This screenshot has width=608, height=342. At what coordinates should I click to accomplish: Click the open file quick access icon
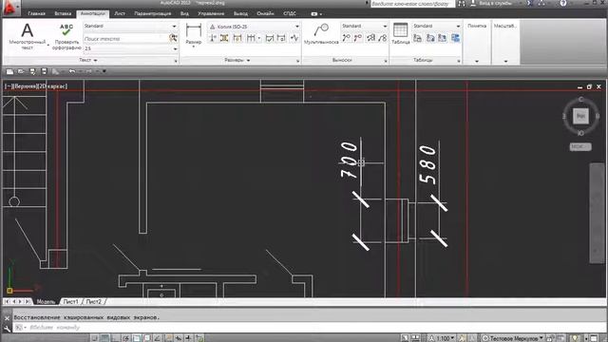pyautogui.click(x=21, y=71)
